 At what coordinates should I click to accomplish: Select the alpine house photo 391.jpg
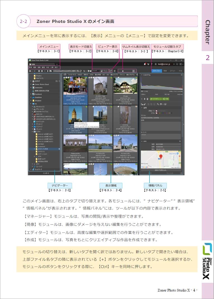coord(125,85)
